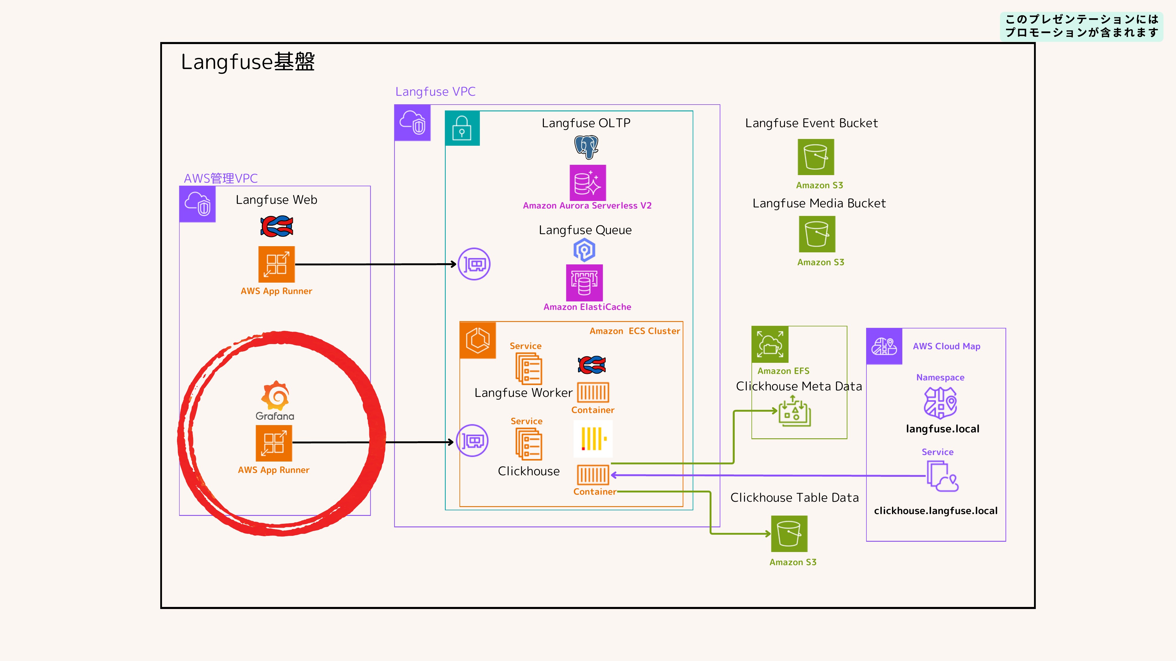Select the Clickhouse Meta Data label
1176x661 pixels.
pyautogui.click(x=799, y=386)
